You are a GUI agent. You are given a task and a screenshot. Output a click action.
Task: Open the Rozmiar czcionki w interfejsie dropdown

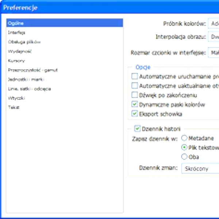tap(214, 53)
